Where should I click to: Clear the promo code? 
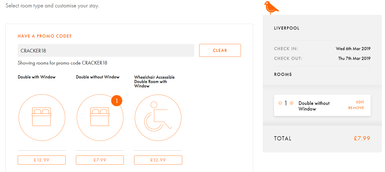[x=220, y=50]
